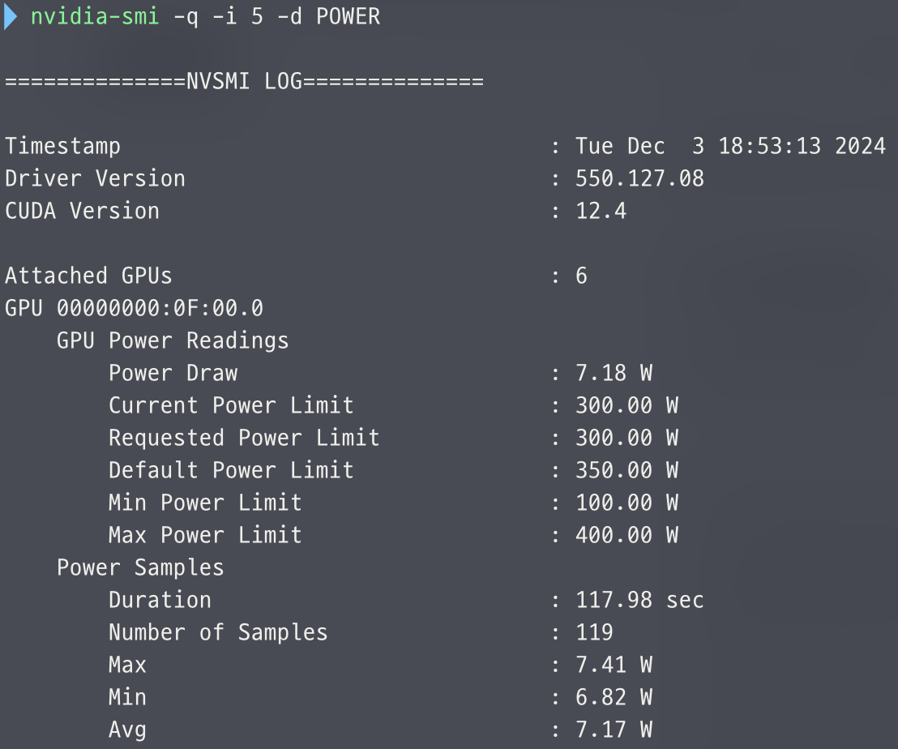Click the 'Current Power Limit' label
This screenshot has width=898, height=749.
(231, 405)
